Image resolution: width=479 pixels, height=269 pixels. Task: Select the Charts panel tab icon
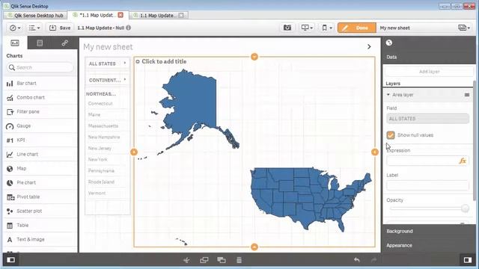[x=15, y=43]
